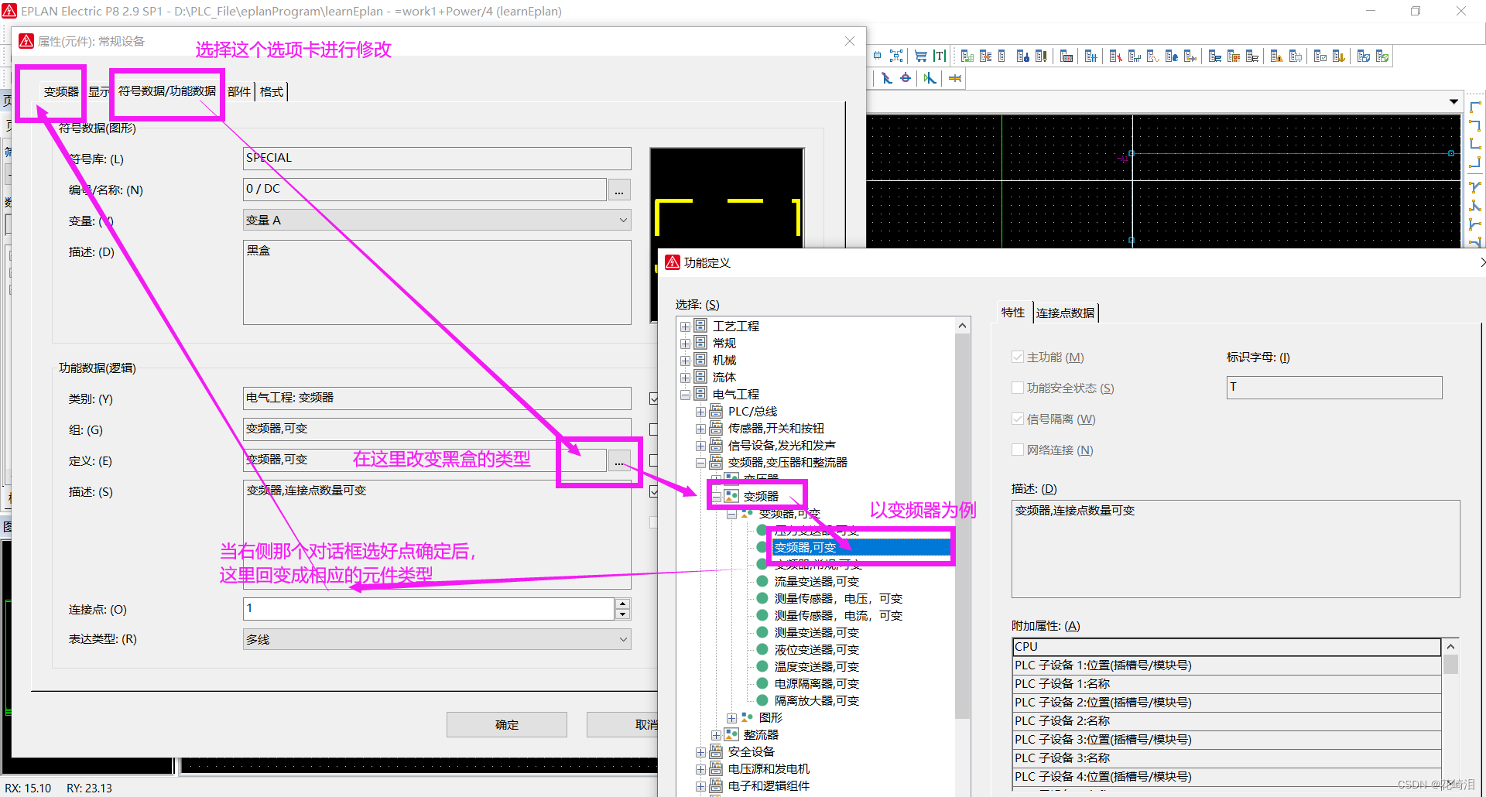Image resolution: width=1486 pixels, height=797 pixels.
Task: Collapse the 变频器,变压器和整流器 node
Action: click(700, 463)
